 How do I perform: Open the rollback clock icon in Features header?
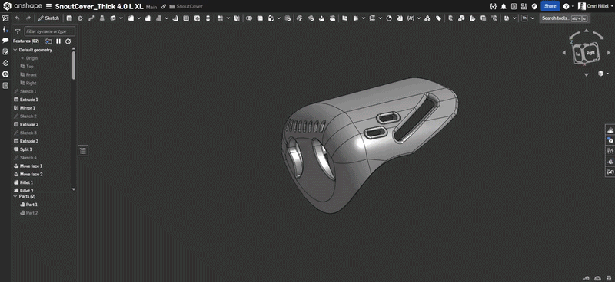pos(68,41)
